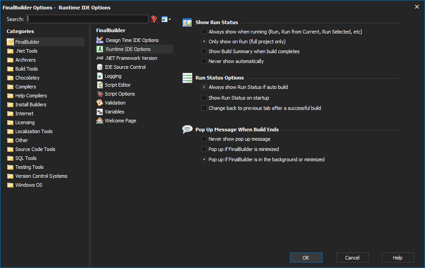Screen dimensions: 425x268
Task: Confirm settings with the OK button
Action: pos(306,257)
